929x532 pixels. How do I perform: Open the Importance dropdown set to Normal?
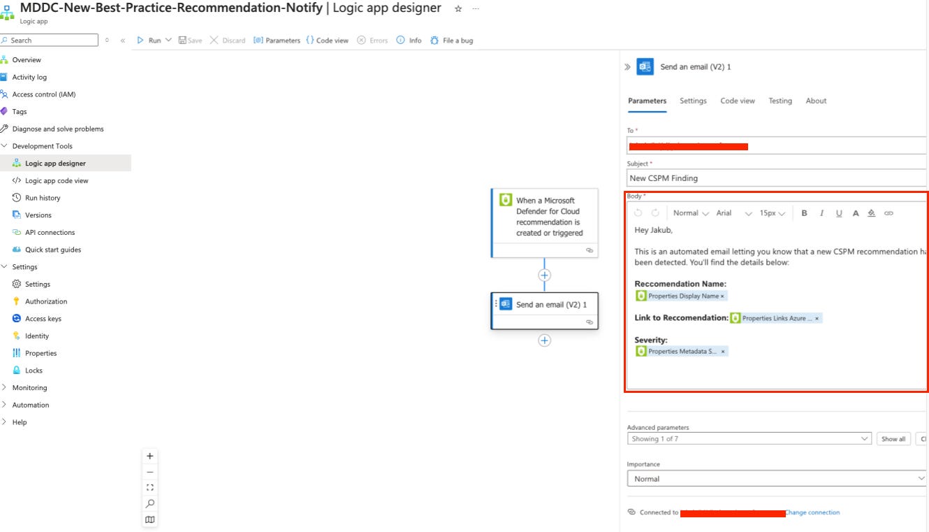[775, 478]
